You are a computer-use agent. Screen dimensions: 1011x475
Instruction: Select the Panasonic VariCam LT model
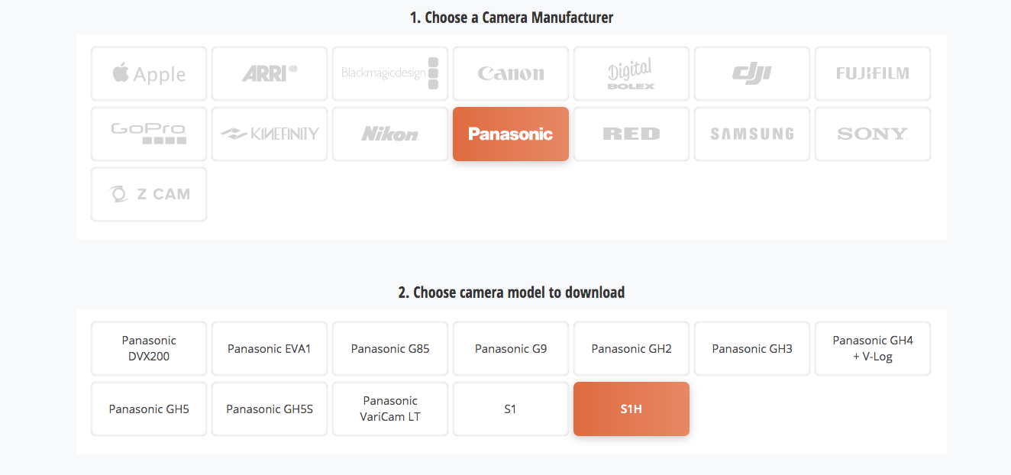pos(389,409)
